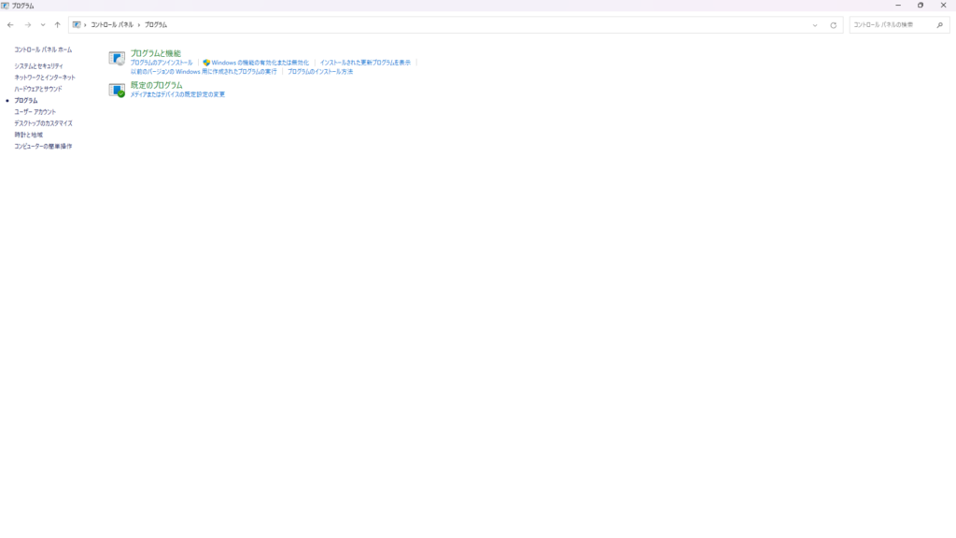Viewport: 956px width, 538px height.
Task: Click the forward arrow navigation button
Action: 27,25
